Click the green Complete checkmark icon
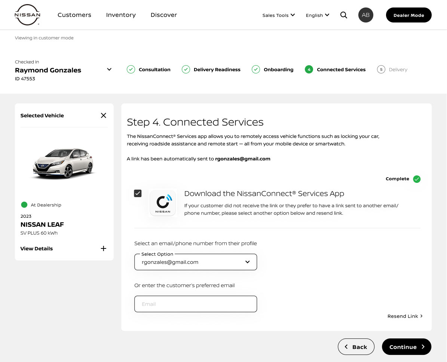The image size is (447, 362). tap(416, 179)
